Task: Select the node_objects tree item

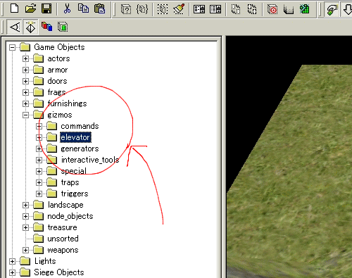Action: pyautogui.click(x=70, y=216)
